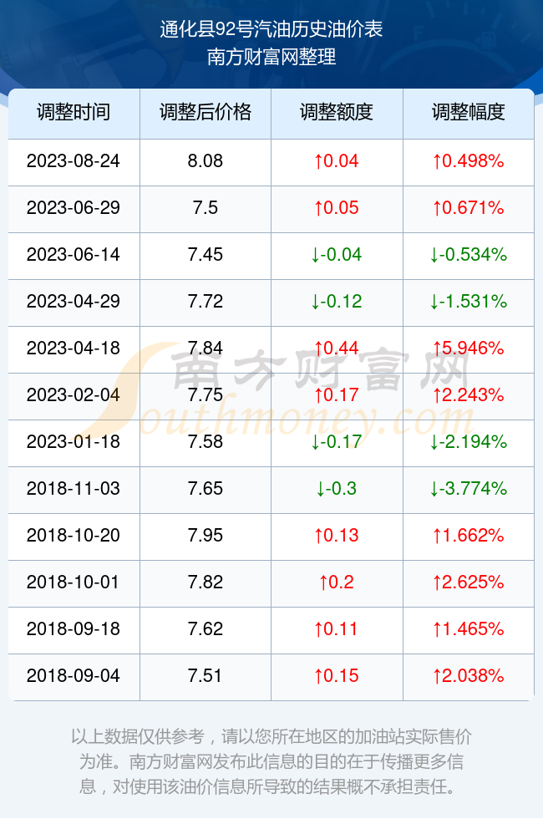Select the 2018-09-04 date cell
Screen dimensions: 543x819
tap(74, 676)
